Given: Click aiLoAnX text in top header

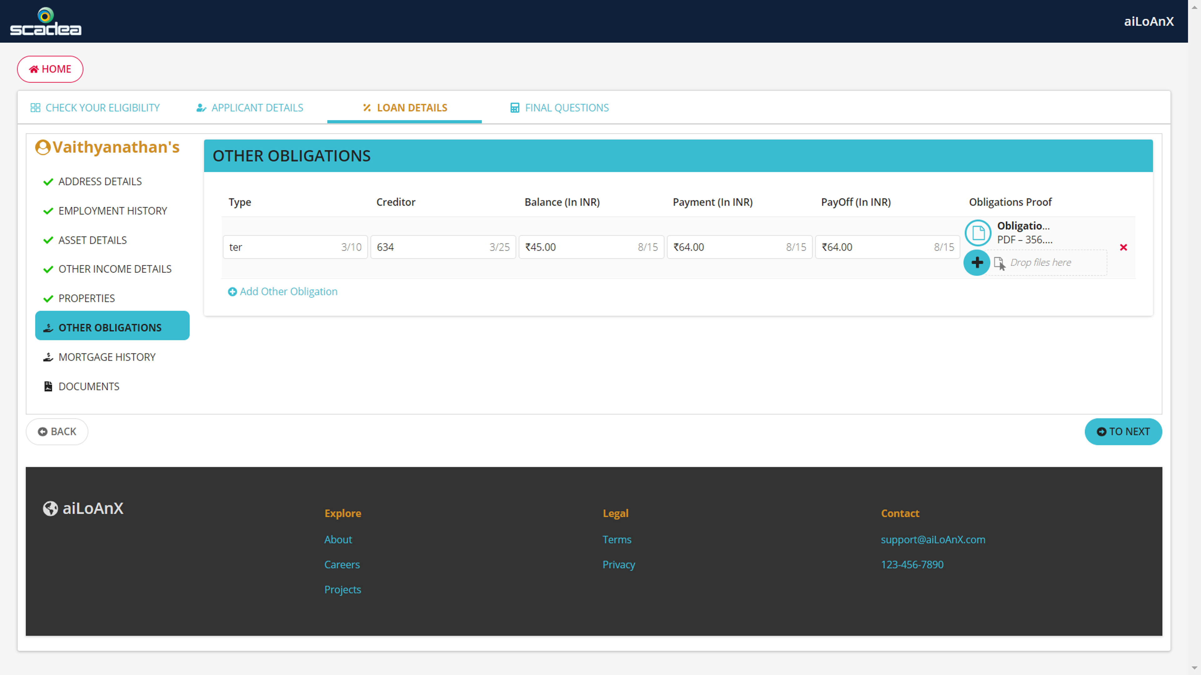Looking at the screenshot, I should coord(1149,22).
